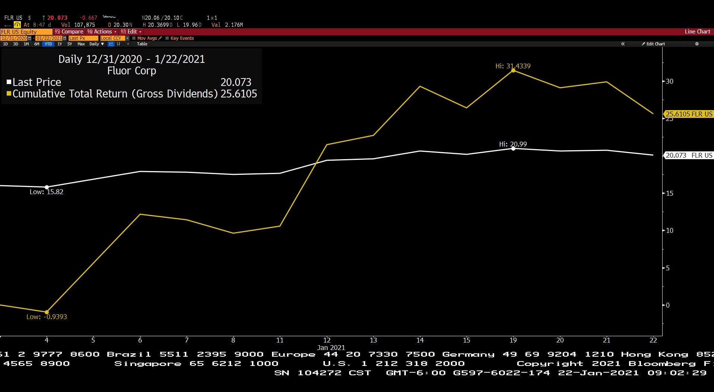
Task: Select the Max range tab
Action: point(81,44)
